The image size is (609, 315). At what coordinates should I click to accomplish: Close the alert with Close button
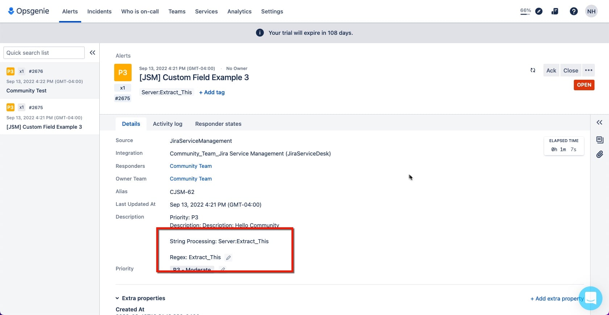coord(571,70)
